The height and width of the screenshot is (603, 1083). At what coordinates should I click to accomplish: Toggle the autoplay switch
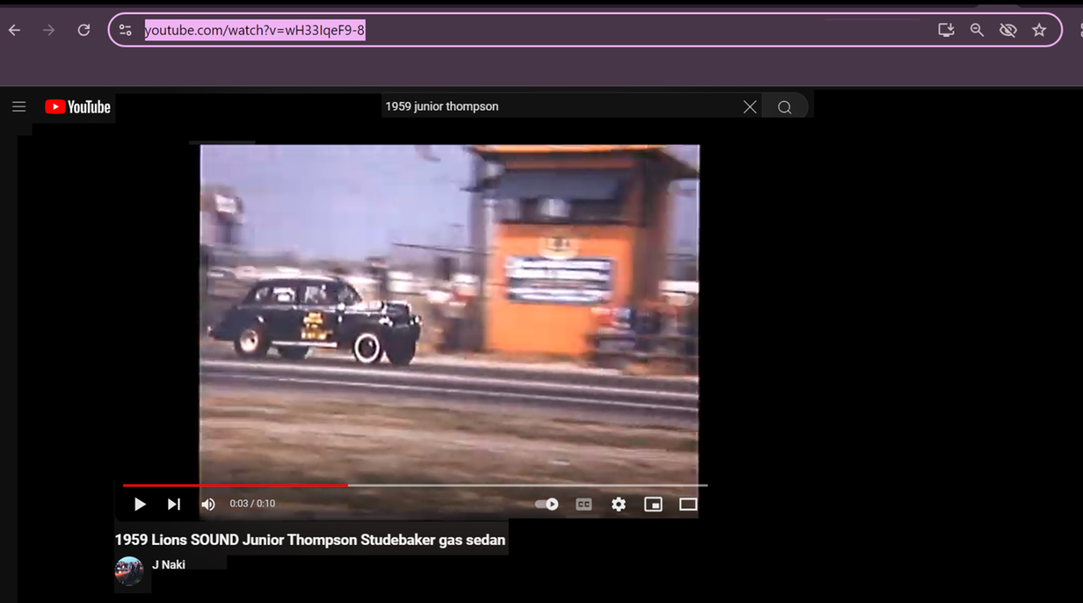pyautogui.click(x=547, y=504)
